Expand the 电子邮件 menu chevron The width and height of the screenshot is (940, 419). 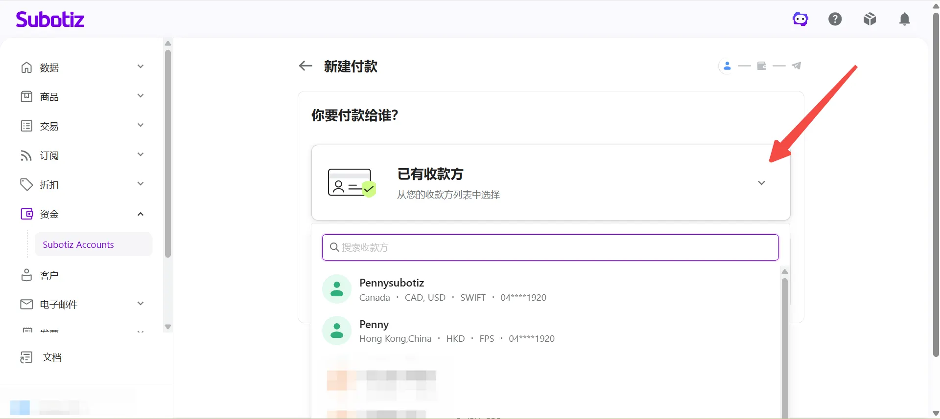(141, 304)
